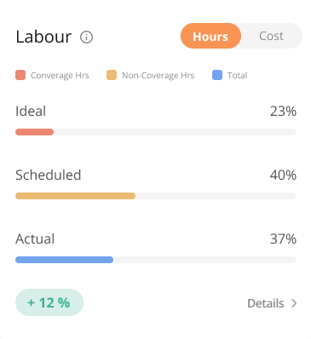Open the Details link
Image resolution: width=311 pixels, height=339 pixels.
coord(266,303)
